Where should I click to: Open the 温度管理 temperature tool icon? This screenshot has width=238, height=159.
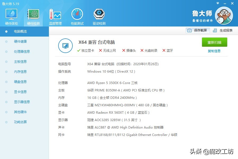click(x=55, y=15)
